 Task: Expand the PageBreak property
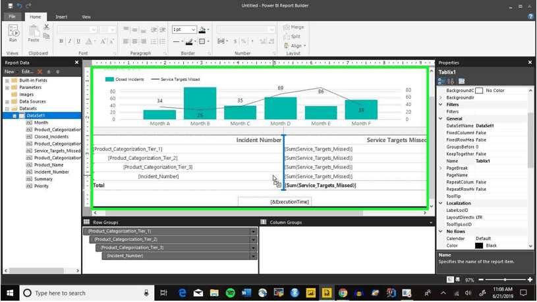441,168
